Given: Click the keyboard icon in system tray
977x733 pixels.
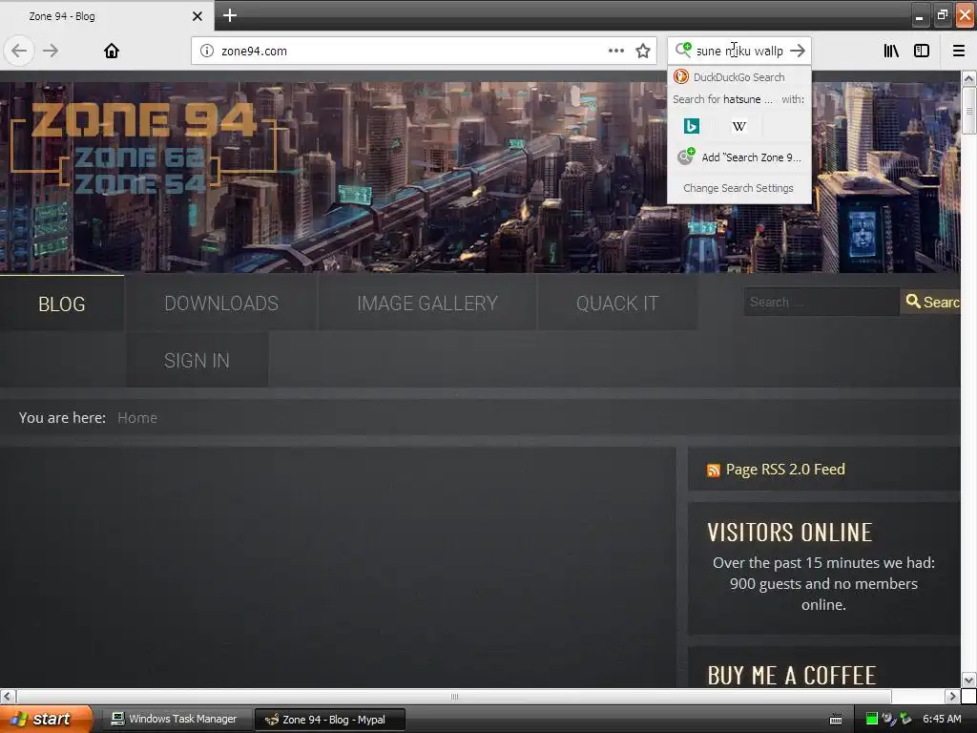Looking at the screenshot, I should pos(836,720).
